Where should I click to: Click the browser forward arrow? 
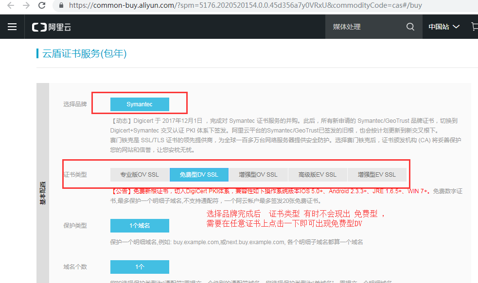pyautogui.click(x=26, y=6)
